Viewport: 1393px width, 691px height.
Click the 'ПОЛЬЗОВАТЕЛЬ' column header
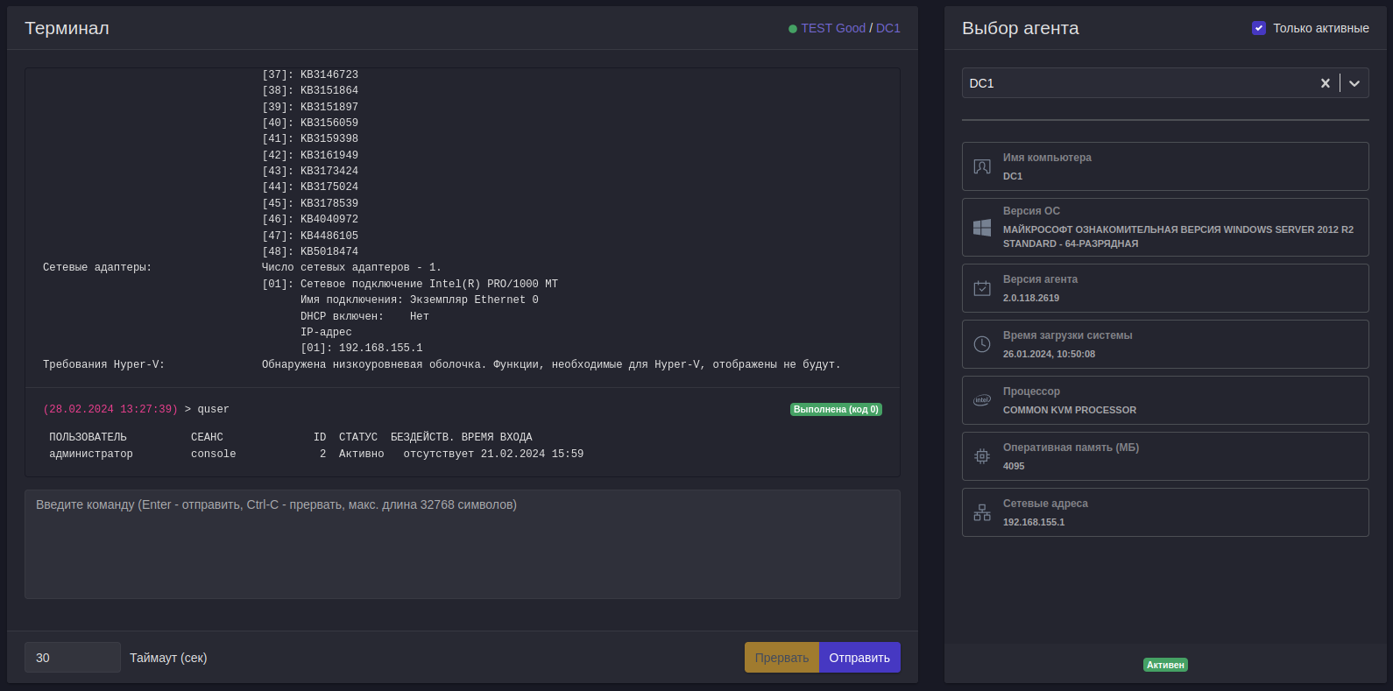[x=88, y=437]
